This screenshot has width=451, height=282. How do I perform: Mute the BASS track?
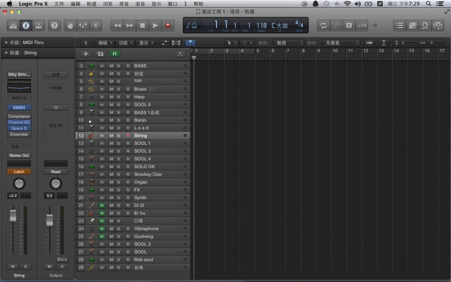pyautogui.click(x=111, y=66)
